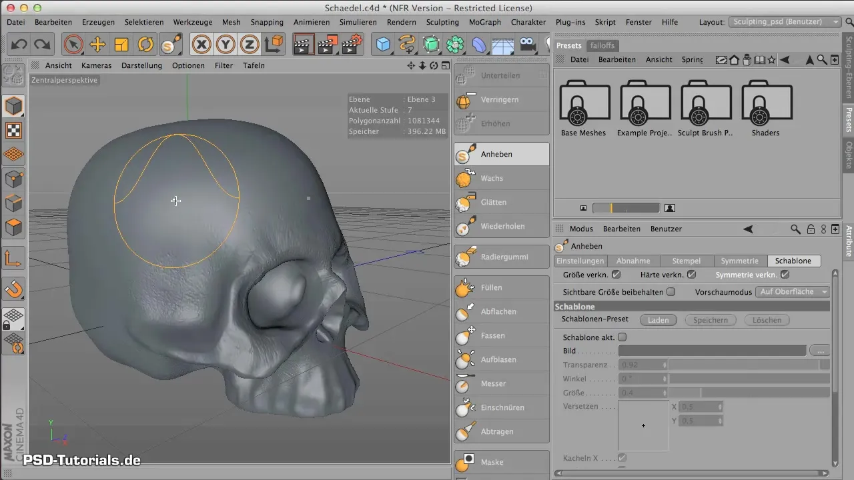Select the Maske sculpt tool
This screenshot has width=854, height=480.
tap(501, 462)
